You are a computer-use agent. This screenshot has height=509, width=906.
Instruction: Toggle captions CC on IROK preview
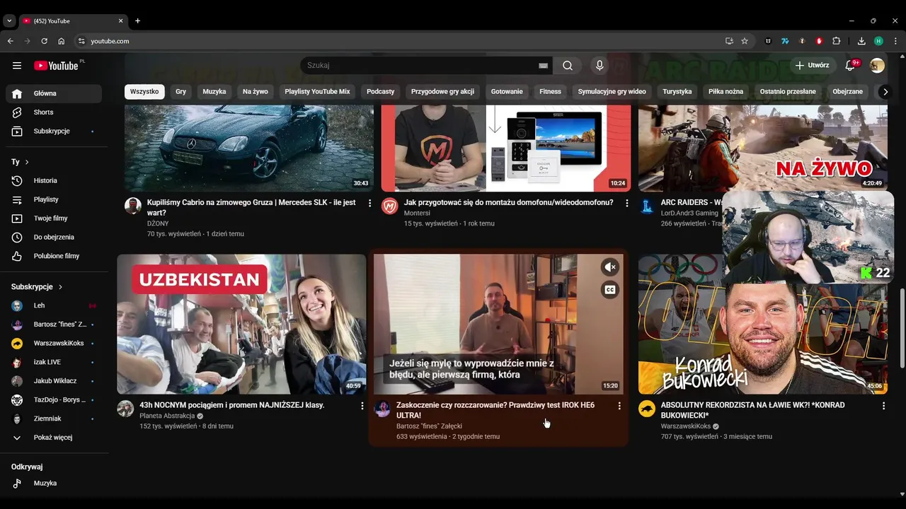tap(610, 290)
